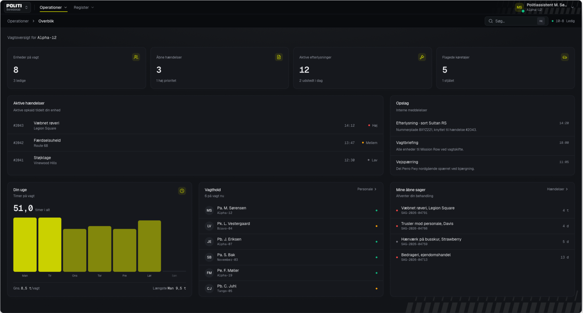Click the MS user avatar in top bar
Screen dimensions: 583x313
coord(519,7)
